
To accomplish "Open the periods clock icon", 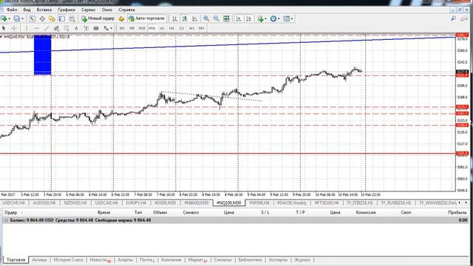I will [x=273, y=18].
